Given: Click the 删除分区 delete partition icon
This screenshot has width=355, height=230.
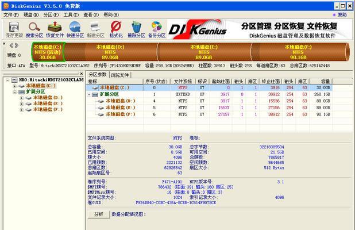Looking at the screenshot, I should (x=136, y=29).
